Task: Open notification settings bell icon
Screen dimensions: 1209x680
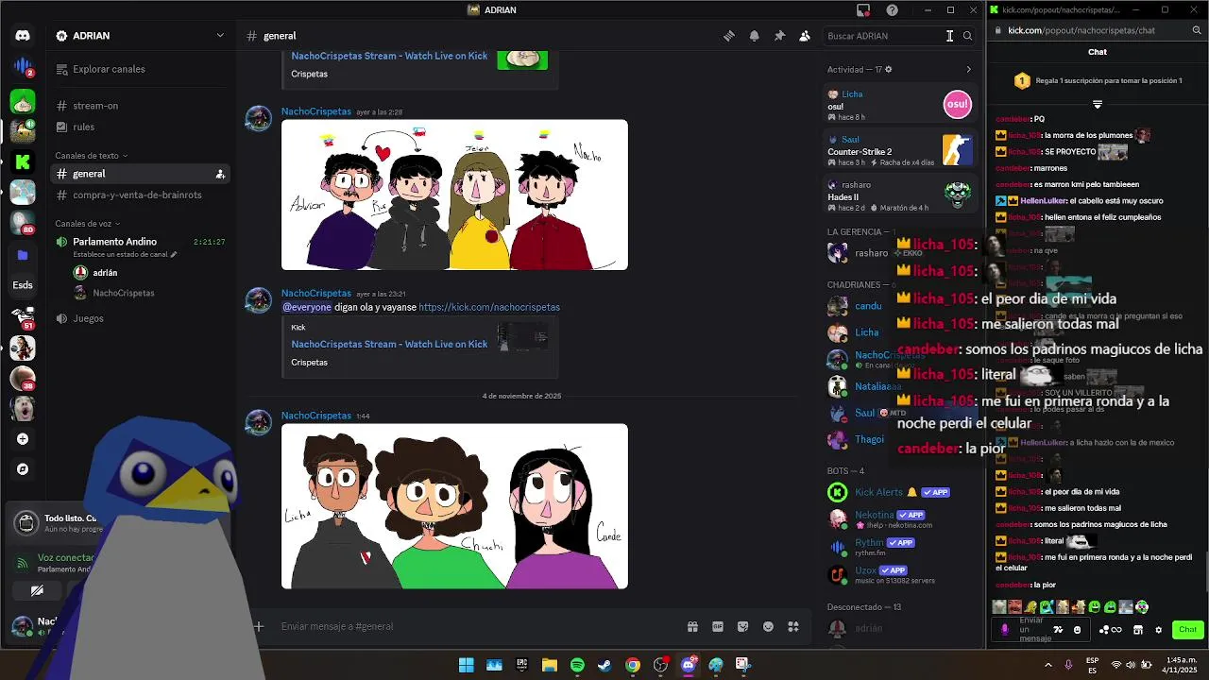Action: pyautogui.click(x=754, y=36)
